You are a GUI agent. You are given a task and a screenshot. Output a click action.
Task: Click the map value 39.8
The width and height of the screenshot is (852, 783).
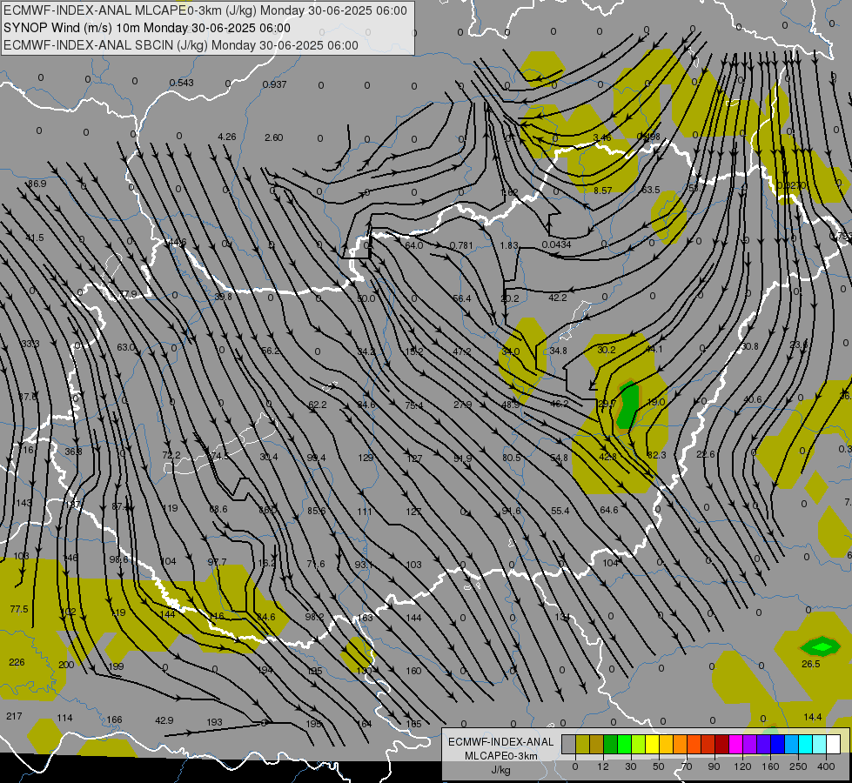click(223, 297)
